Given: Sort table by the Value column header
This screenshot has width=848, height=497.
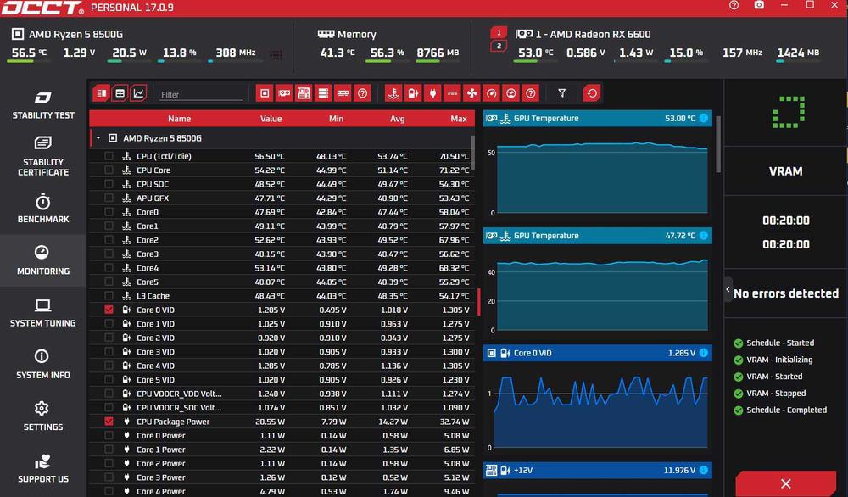Looking at the screenshot, I should 271,119.
